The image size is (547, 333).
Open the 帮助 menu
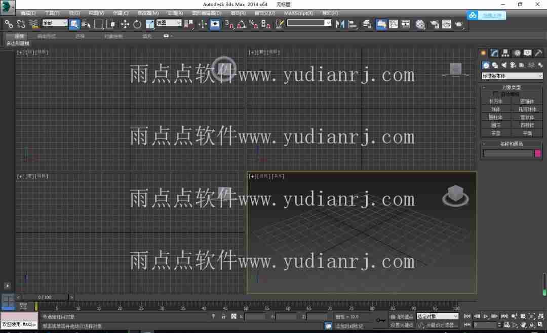tap(330, 13)
